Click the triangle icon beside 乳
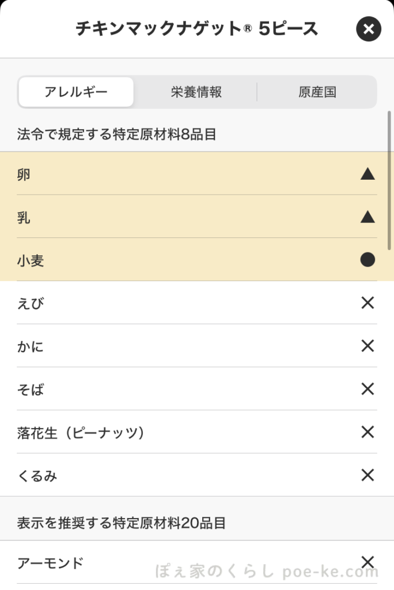The height and width of the screenshot is (590, 394). (x=367, y=217)
